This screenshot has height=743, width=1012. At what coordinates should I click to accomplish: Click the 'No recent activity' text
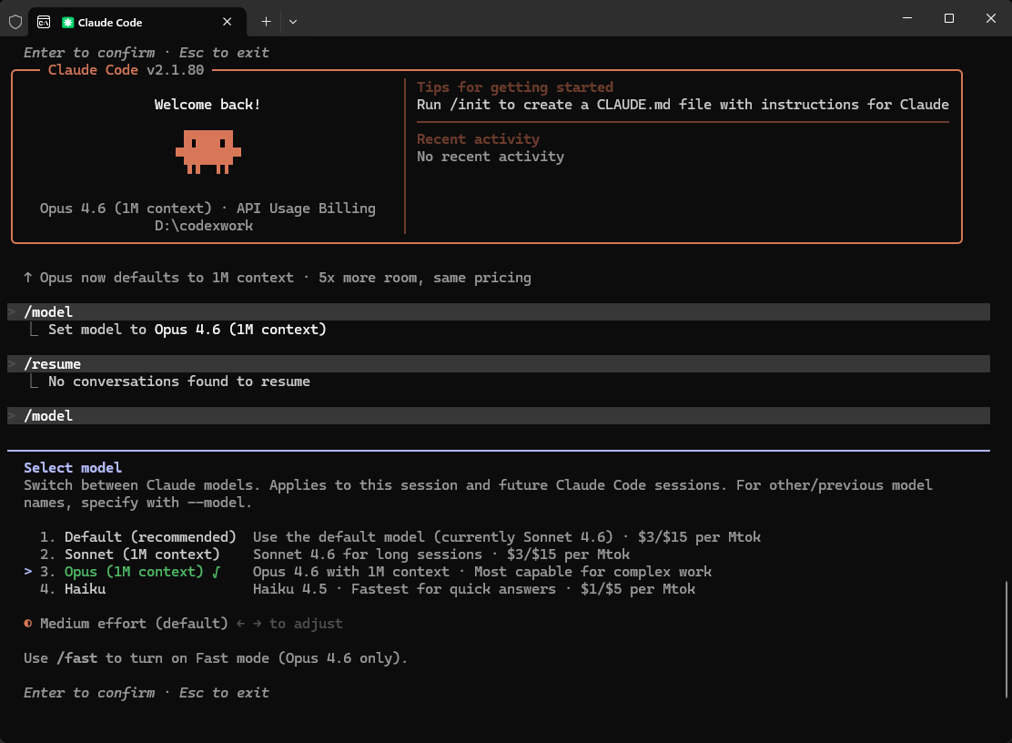tap(491, 157)
